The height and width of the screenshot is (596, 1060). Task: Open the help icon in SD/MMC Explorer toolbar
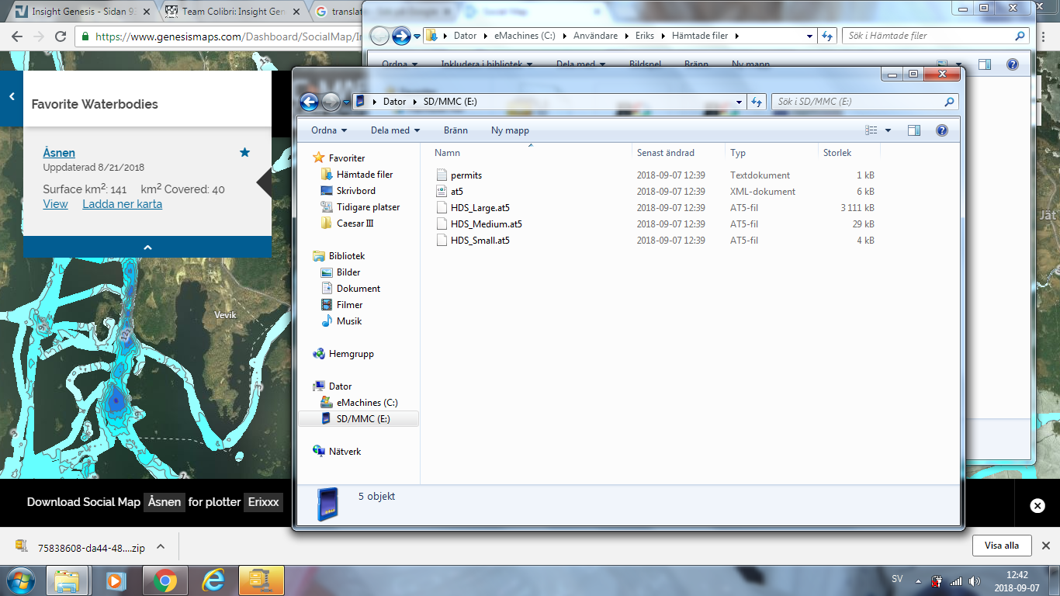tap(942, 130)
